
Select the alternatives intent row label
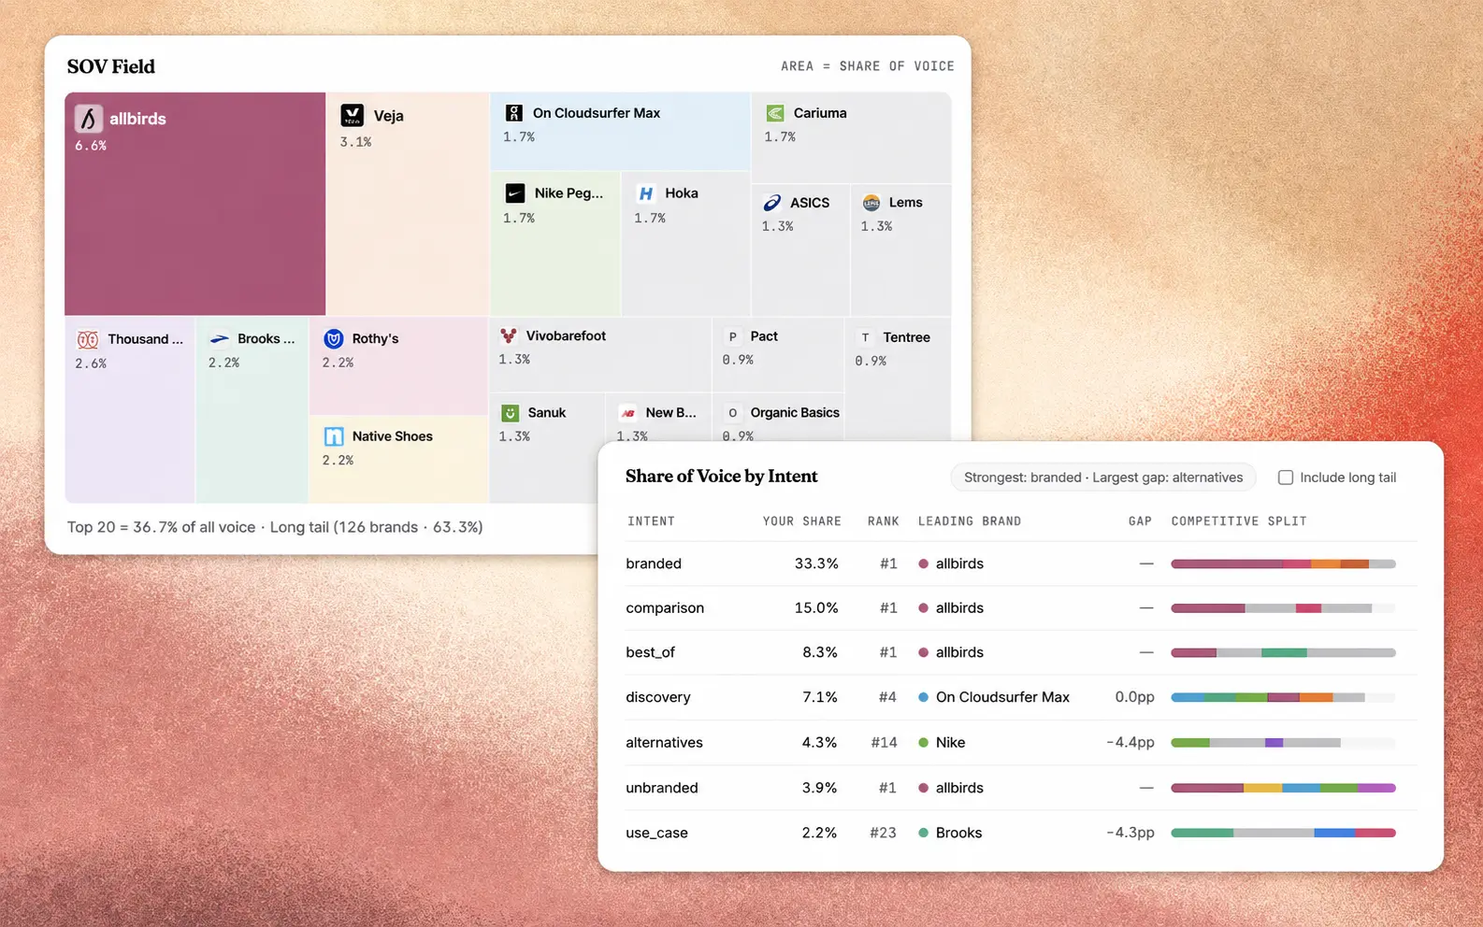pos(664,742)
